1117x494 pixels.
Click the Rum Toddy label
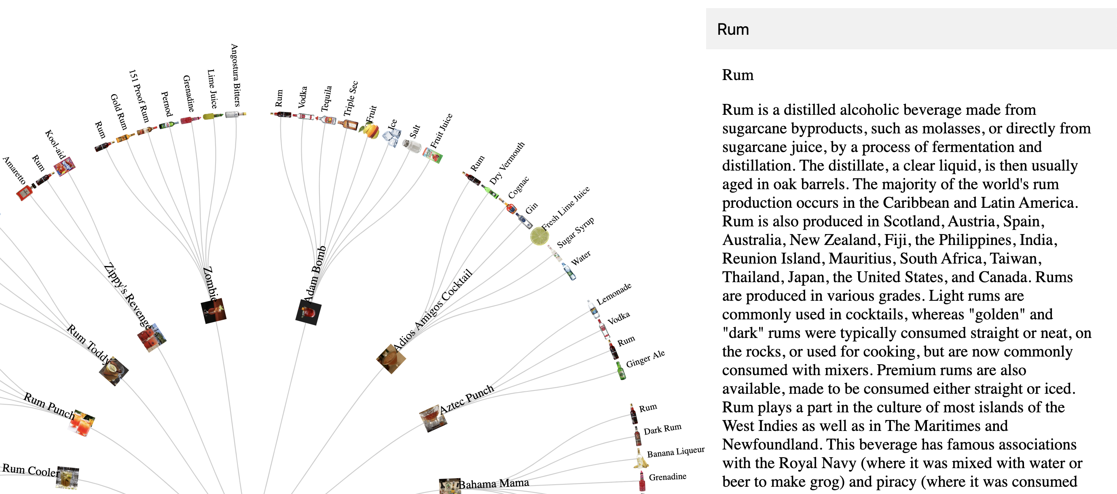pos(89,344)
